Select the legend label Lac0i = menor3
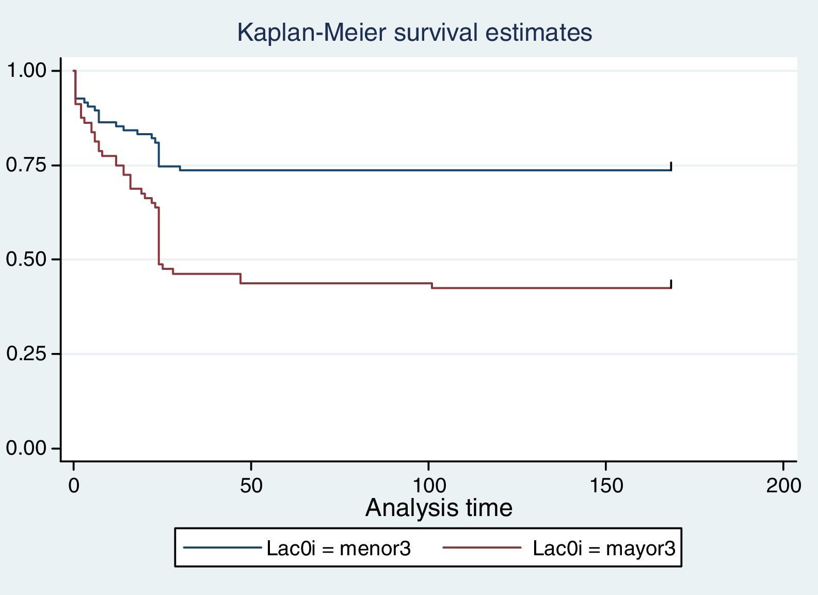Viewport: 818px width, 595px height. tap(339, 548)
